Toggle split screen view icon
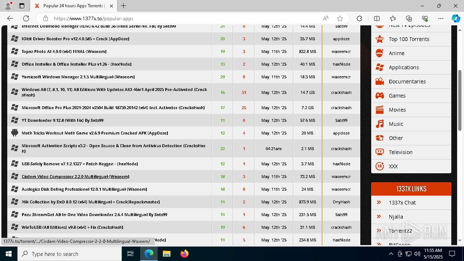Screen dimensions: 464x261 pos(377,18)
